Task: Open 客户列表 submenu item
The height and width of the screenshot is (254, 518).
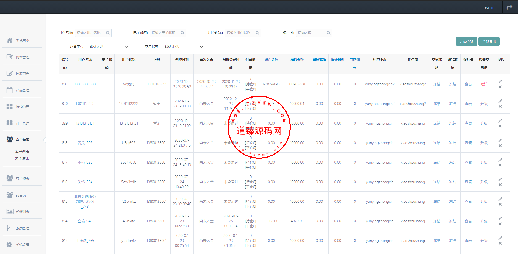Action: (x=22, y=151)
